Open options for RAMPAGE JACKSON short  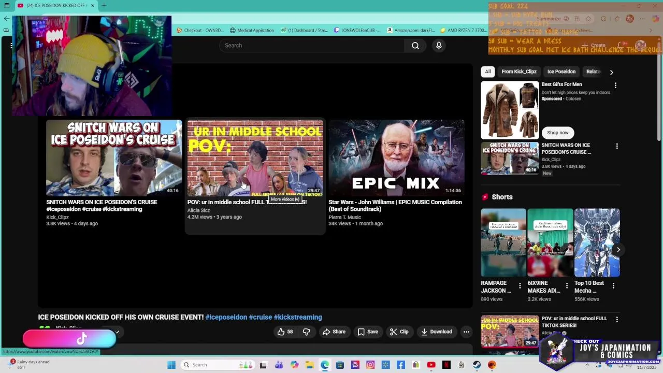[x=520, y=285]
